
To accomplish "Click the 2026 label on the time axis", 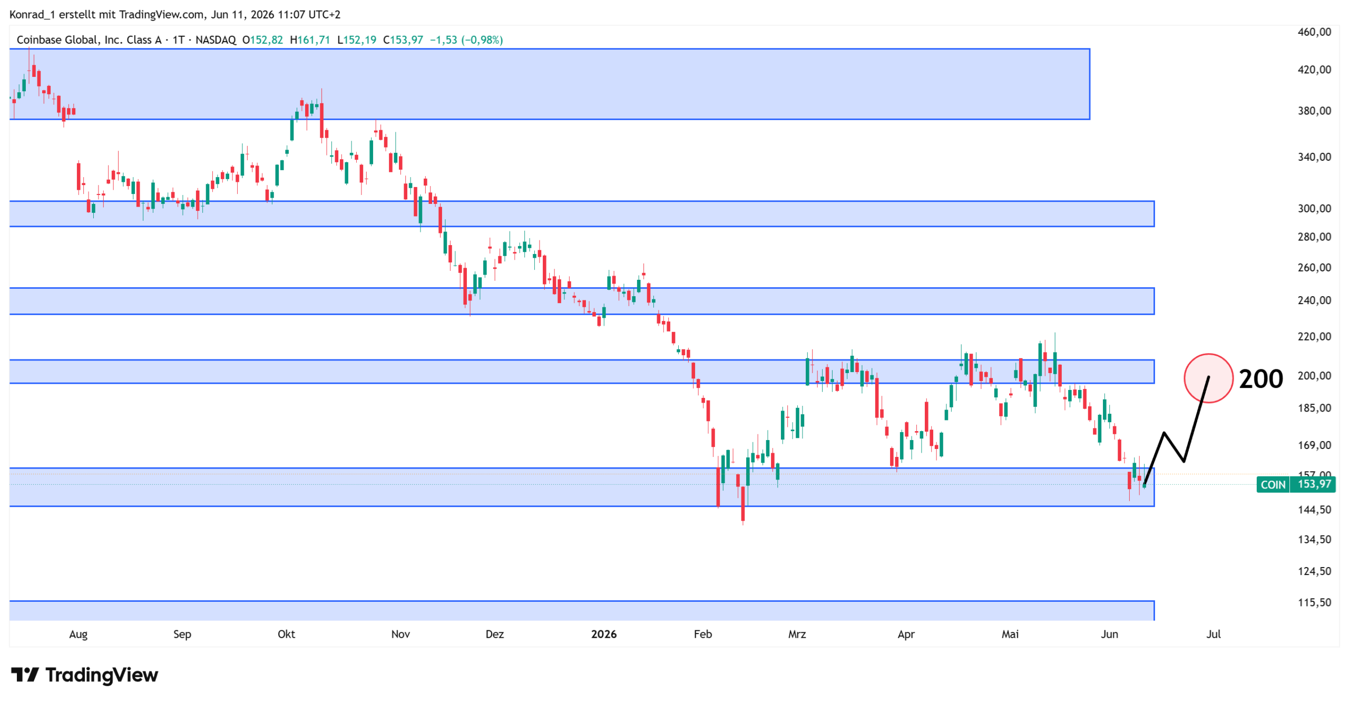I will (604, 634).
